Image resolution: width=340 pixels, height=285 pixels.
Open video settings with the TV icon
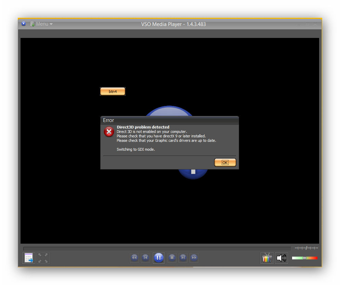click(x=267, y=258)
